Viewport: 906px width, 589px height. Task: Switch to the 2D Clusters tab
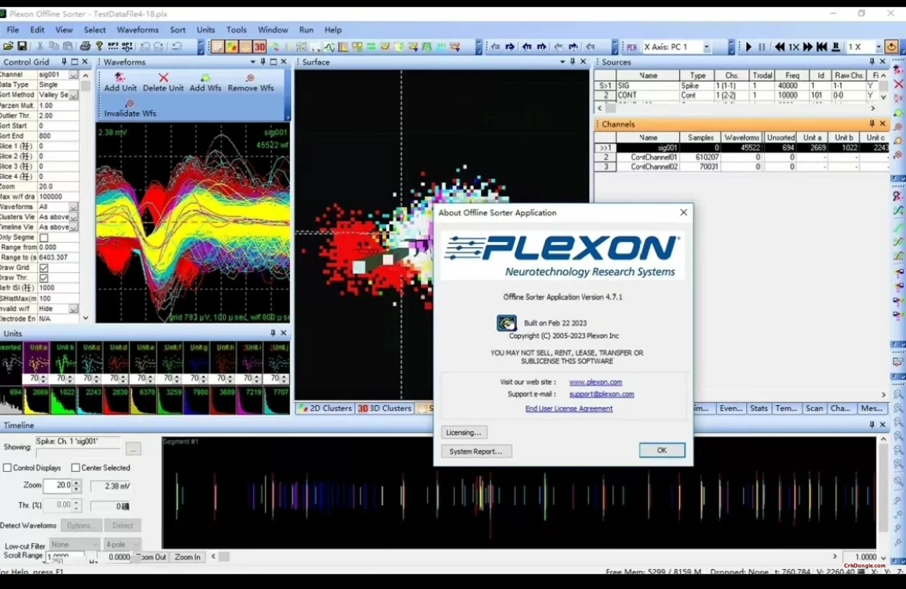point(324,408)
